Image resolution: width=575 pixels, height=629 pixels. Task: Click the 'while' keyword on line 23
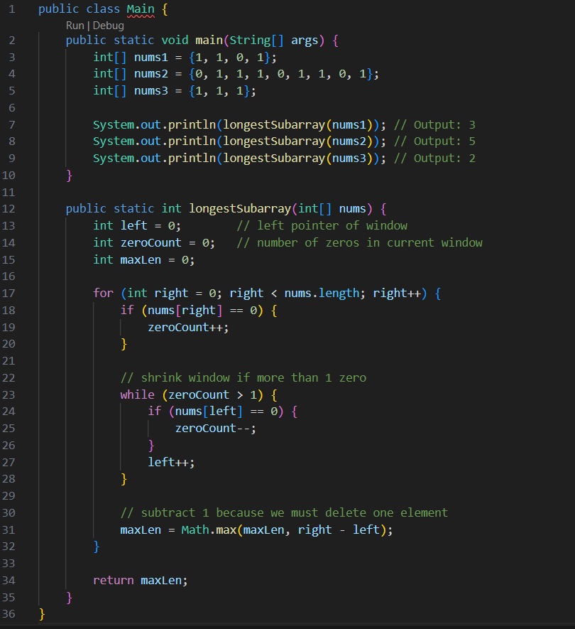138,394
